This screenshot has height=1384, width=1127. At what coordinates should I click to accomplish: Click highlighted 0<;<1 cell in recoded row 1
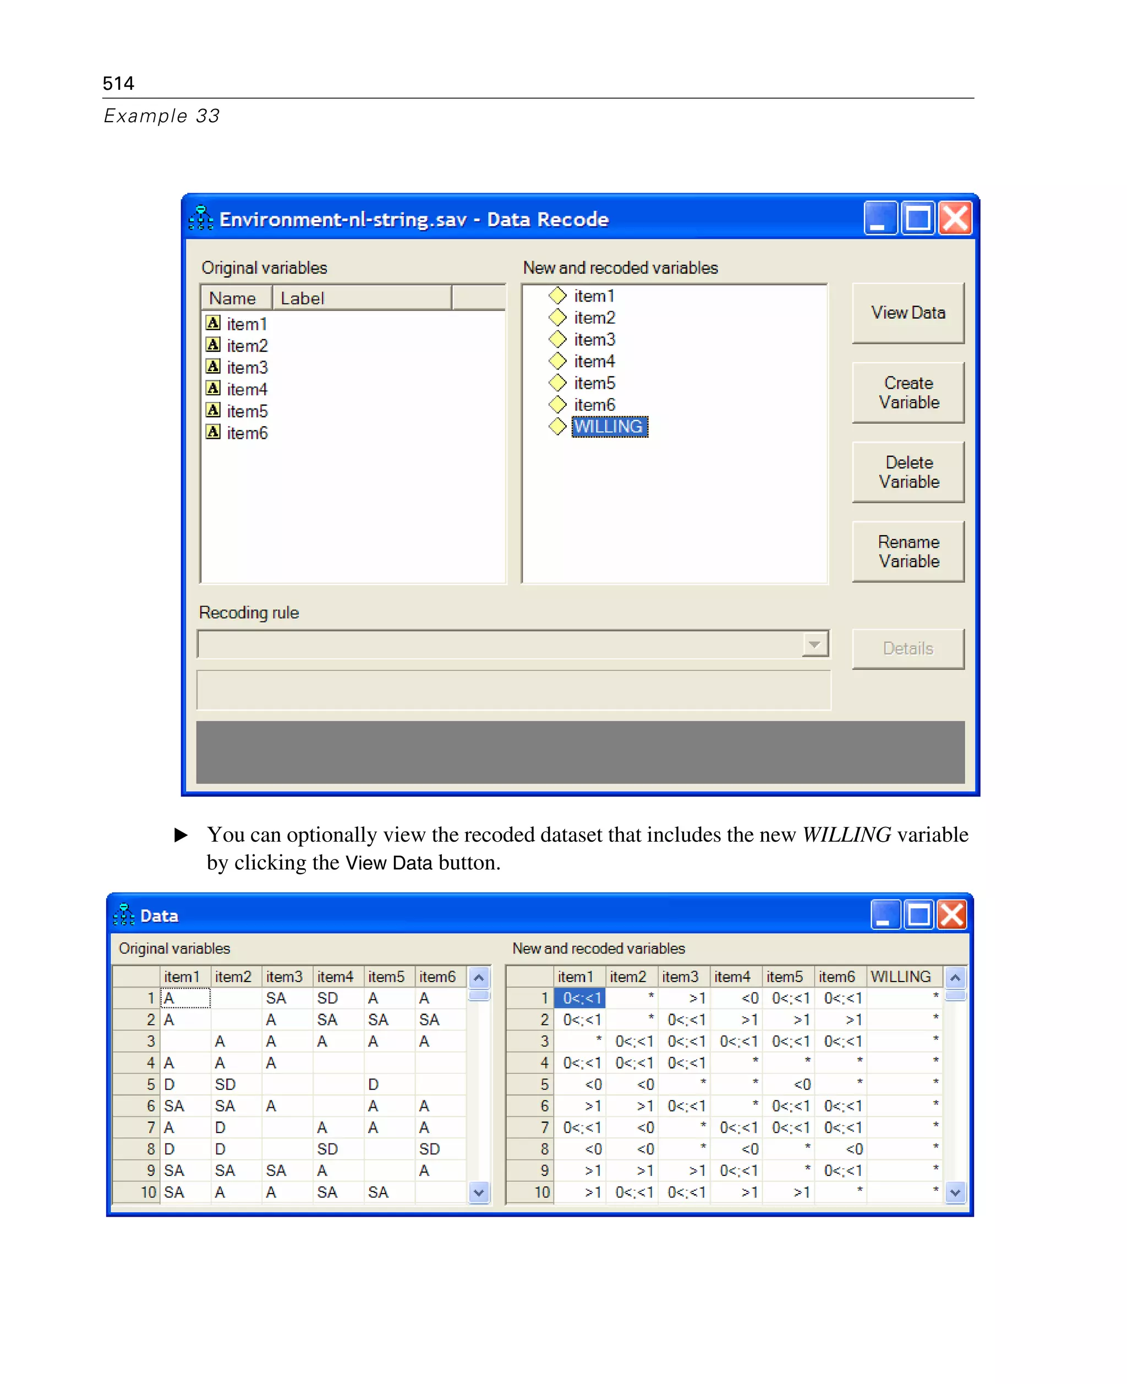(x=579, y=998)
